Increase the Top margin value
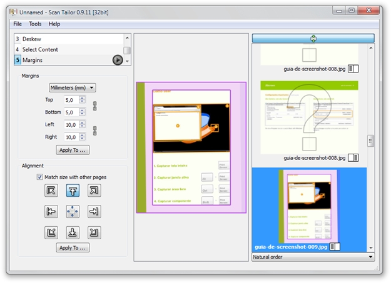The height and width of the screenshot is (283, 391). point(82,98)
